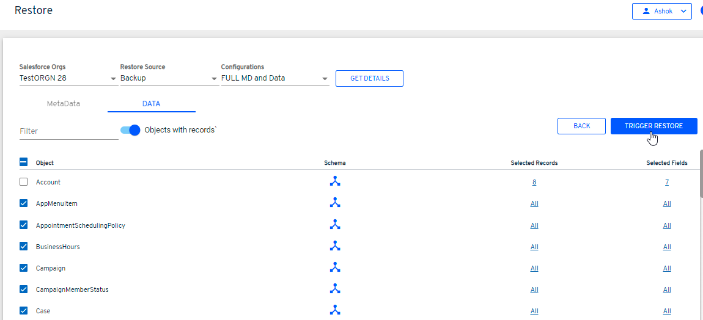Open Account's selected records link showing 8
Viewport: 703px width, 320px height.
[x=534, y=182]
